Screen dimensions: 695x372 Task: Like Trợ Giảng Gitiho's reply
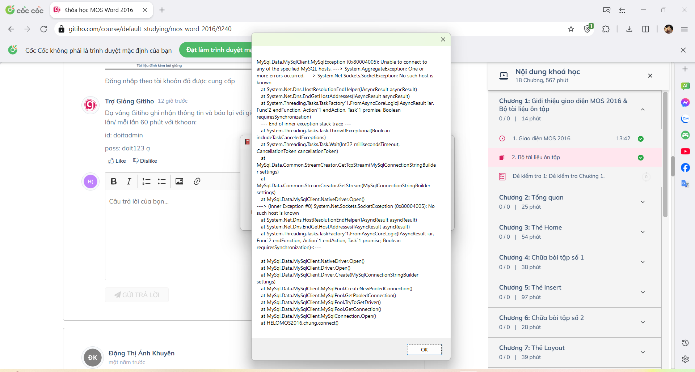click(x=117, y=161)
